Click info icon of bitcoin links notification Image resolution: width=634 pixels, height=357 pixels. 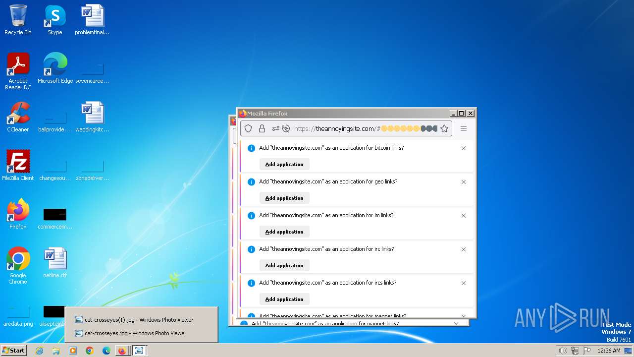point(251,148)
